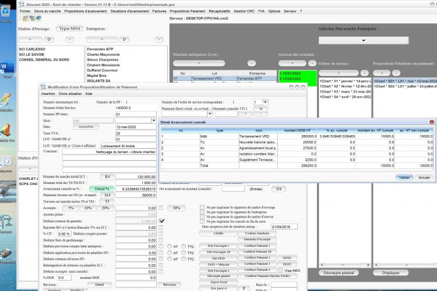Open the Mois dropdown arrow
The height and width of the screenshot is (291, 437).
154,120
